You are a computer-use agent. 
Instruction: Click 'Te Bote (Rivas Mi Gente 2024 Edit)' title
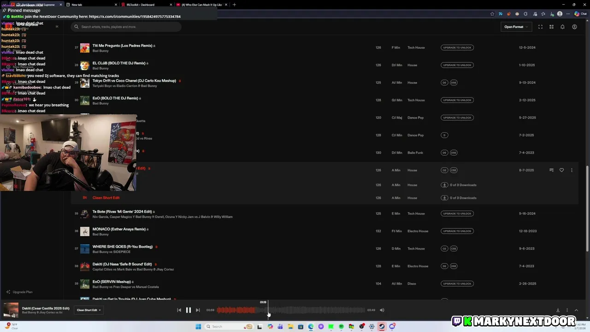click(122, 212)
